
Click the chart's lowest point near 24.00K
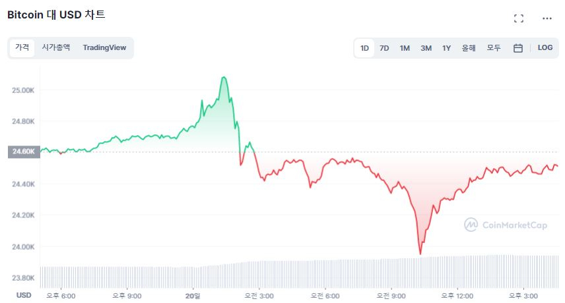click(420, 254)
